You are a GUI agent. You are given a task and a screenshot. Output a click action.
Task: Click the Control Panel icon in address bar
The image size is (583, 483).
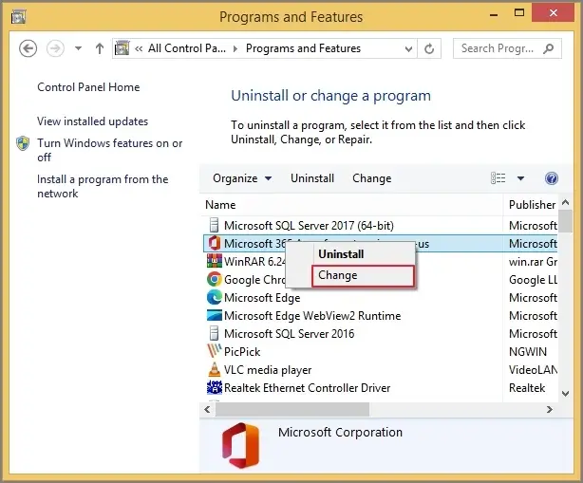pyautogui.click(x=122, y=48)
